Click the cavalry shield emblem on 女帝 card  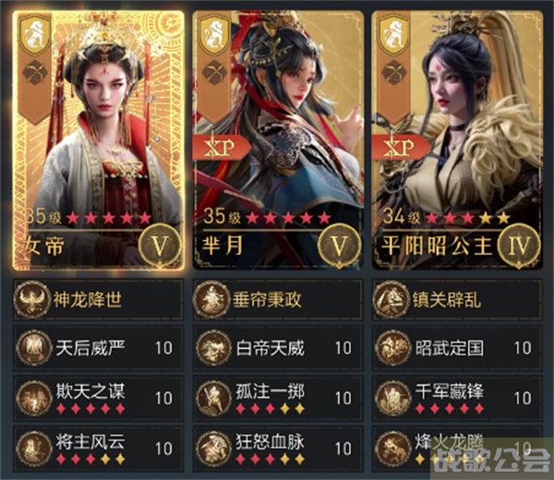35,35
